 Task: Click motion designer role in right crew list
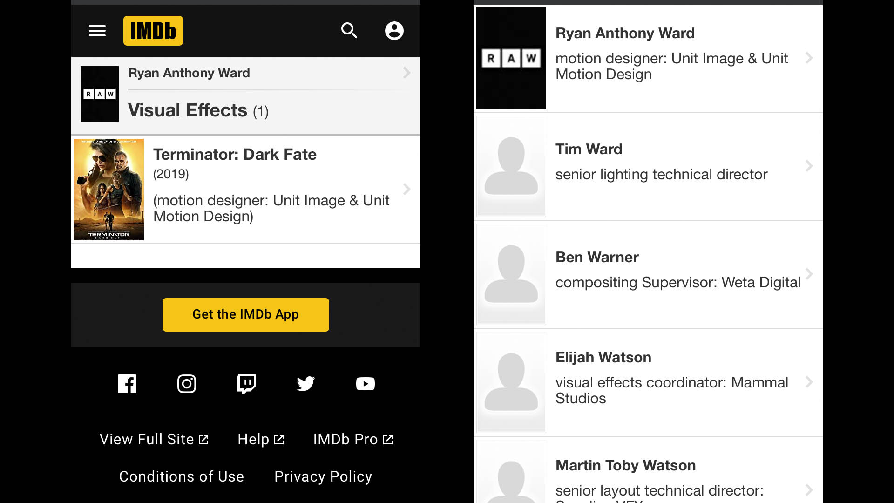point(672,66)
